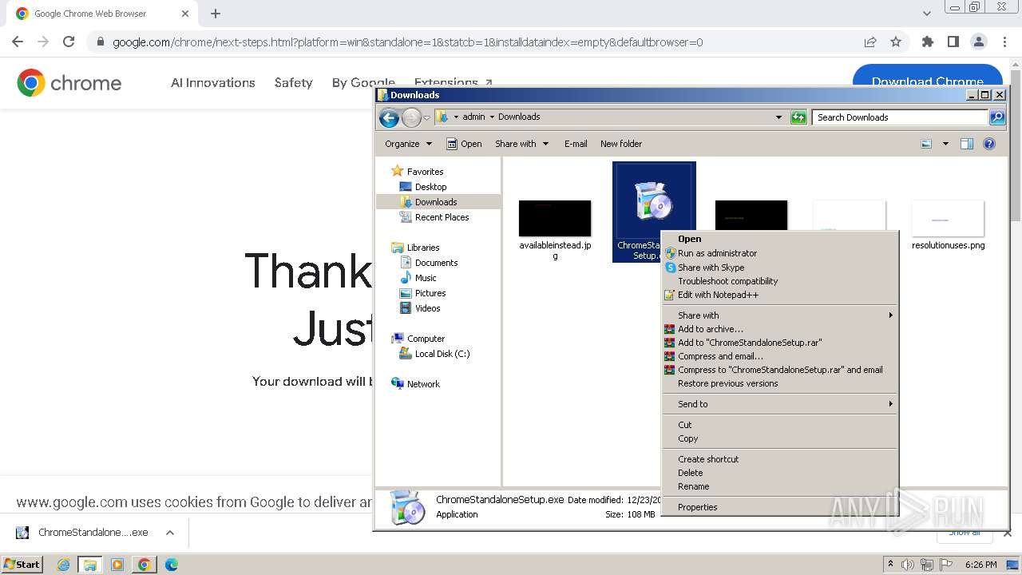Click E-mail in Explorer toolbar
Image resolution: width=1022 pixels, height=575 pixels.
[576, 144]
